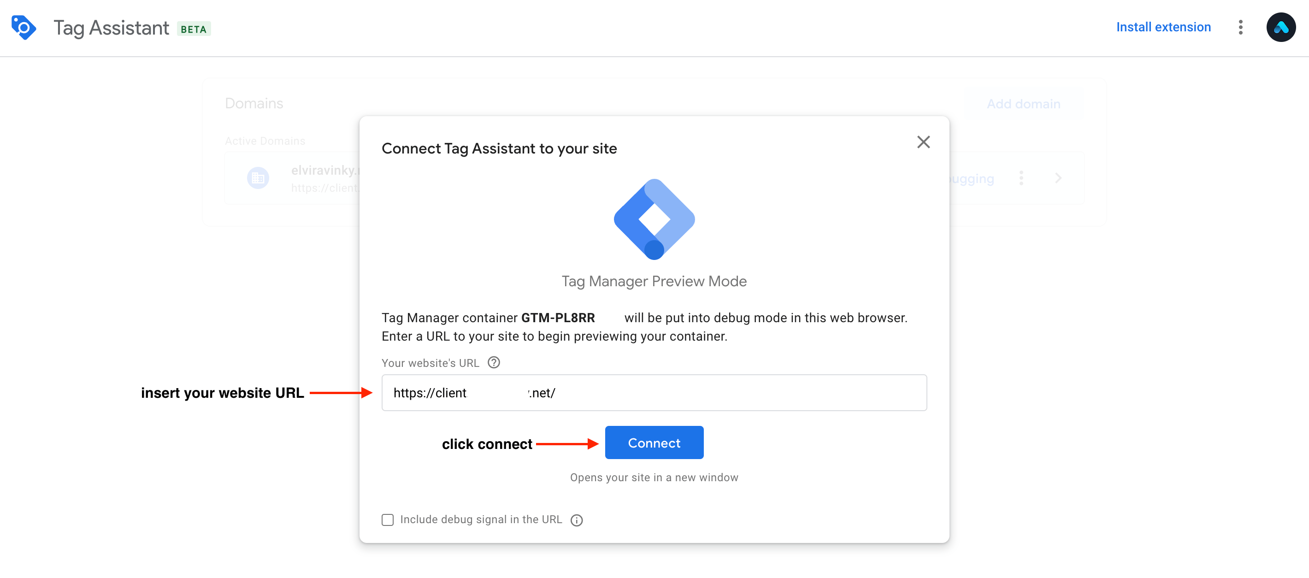
Task: Click the Opens your site in a new window note
Action: pos(654,478)
